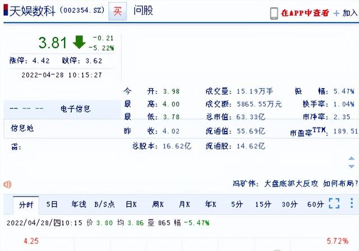This screenshot has width=359, height=251.
Task: Click 总股本 value 16.62亿
Action: pyautogui.click(x=177, y=146)
